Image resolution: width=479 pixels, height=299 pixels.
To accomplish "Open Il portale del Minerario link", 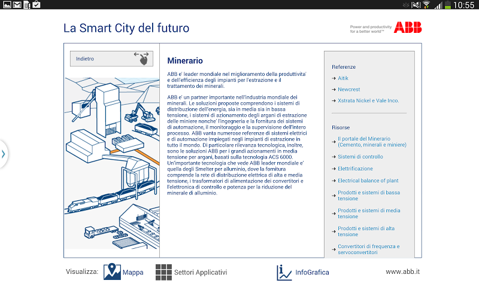I will tap(372, 142).
